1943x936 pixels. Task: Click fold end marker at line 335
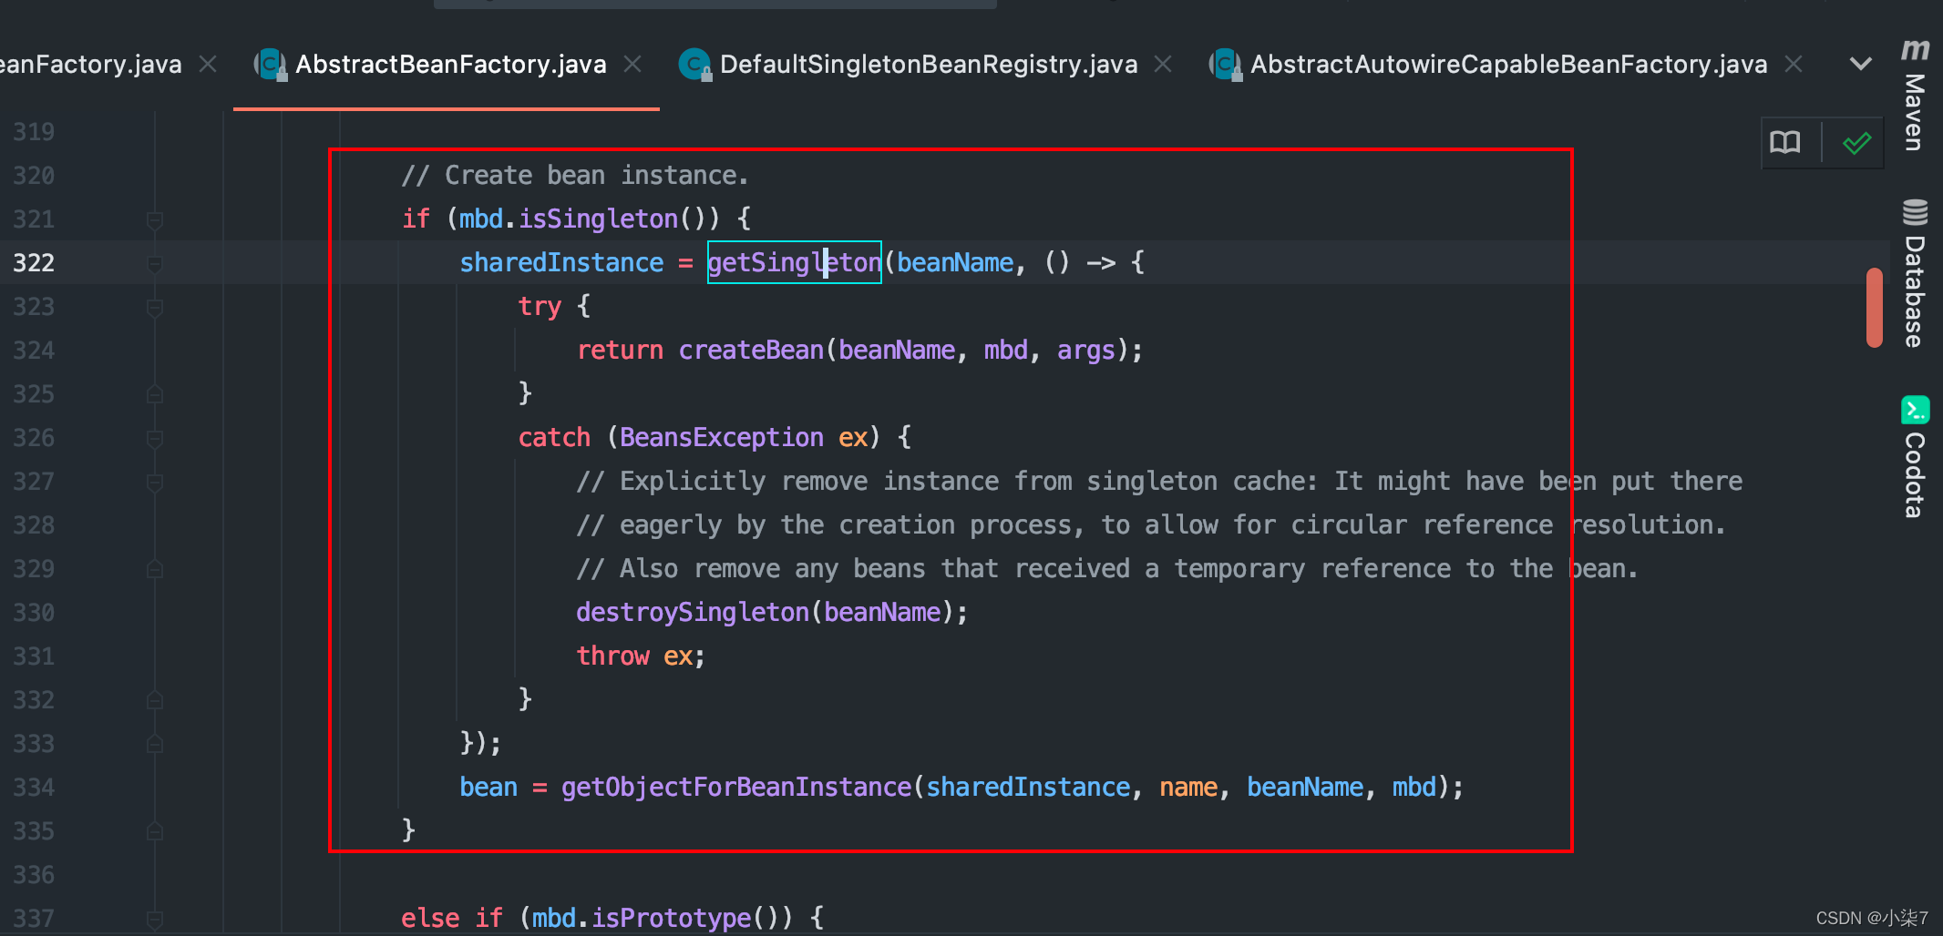[155, 831]
